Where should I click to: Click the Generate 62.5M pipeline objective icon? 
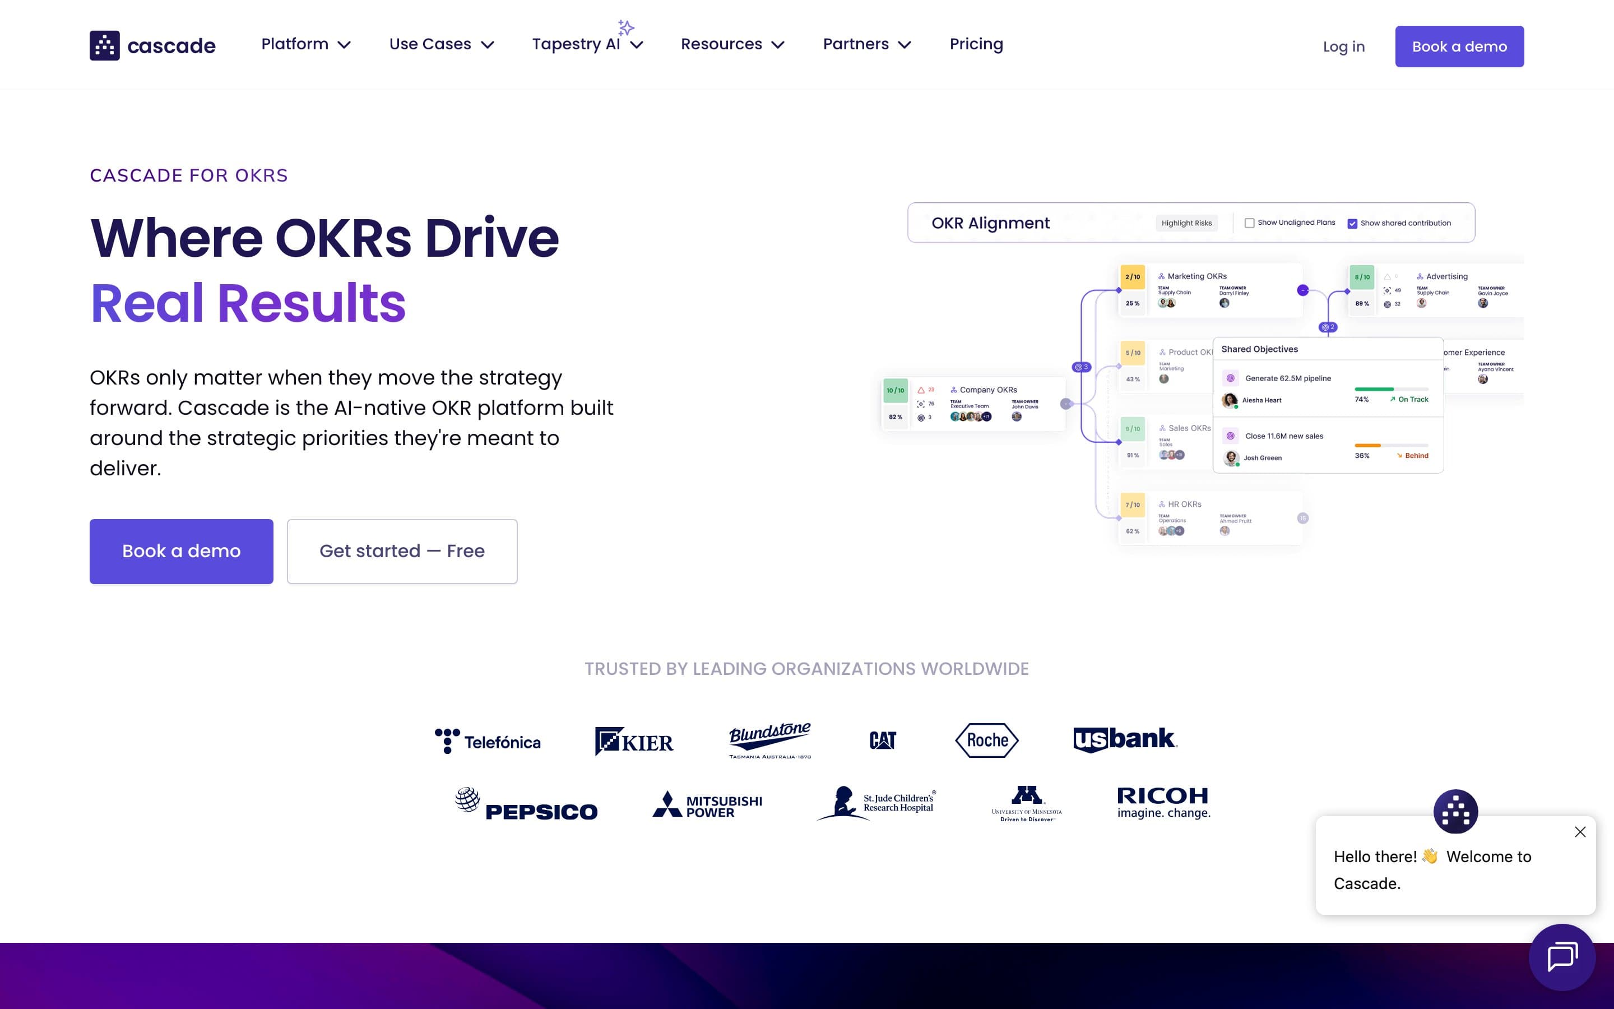coord(1231,378)
